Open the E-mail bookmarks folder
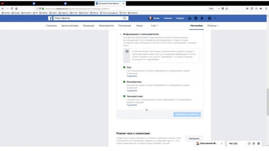 [x=74, y=13]
